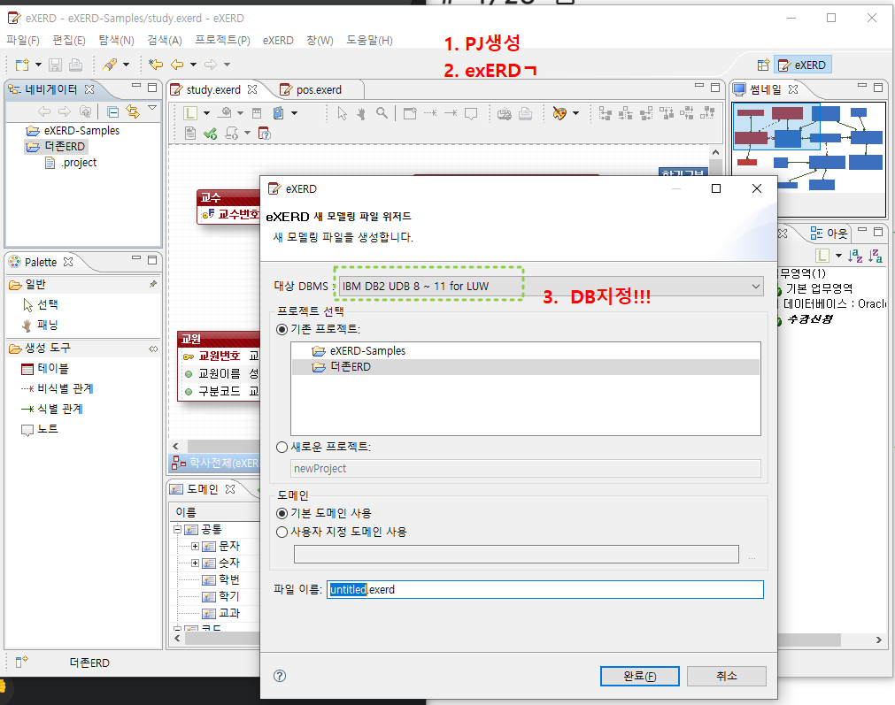Click the New Table tool in editor toolbar
895x705 pixels.
click(x=410, y=113)
